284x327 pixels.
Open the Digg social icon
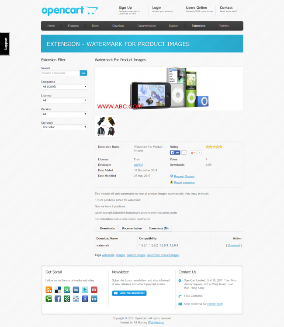pos(76,289)
